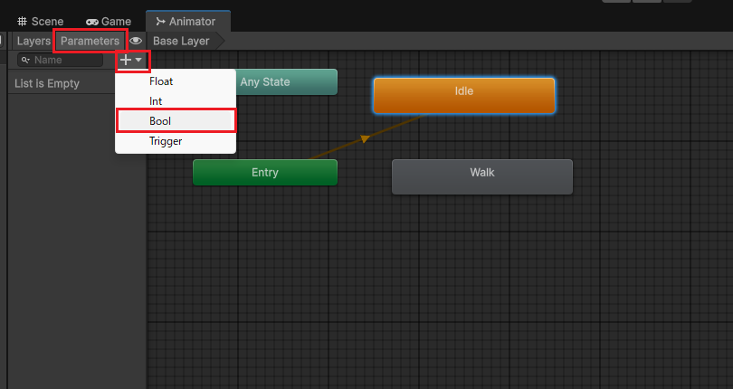Switch to the Game tab
Viewport: 733px width, 389px height.
point(109,21)
